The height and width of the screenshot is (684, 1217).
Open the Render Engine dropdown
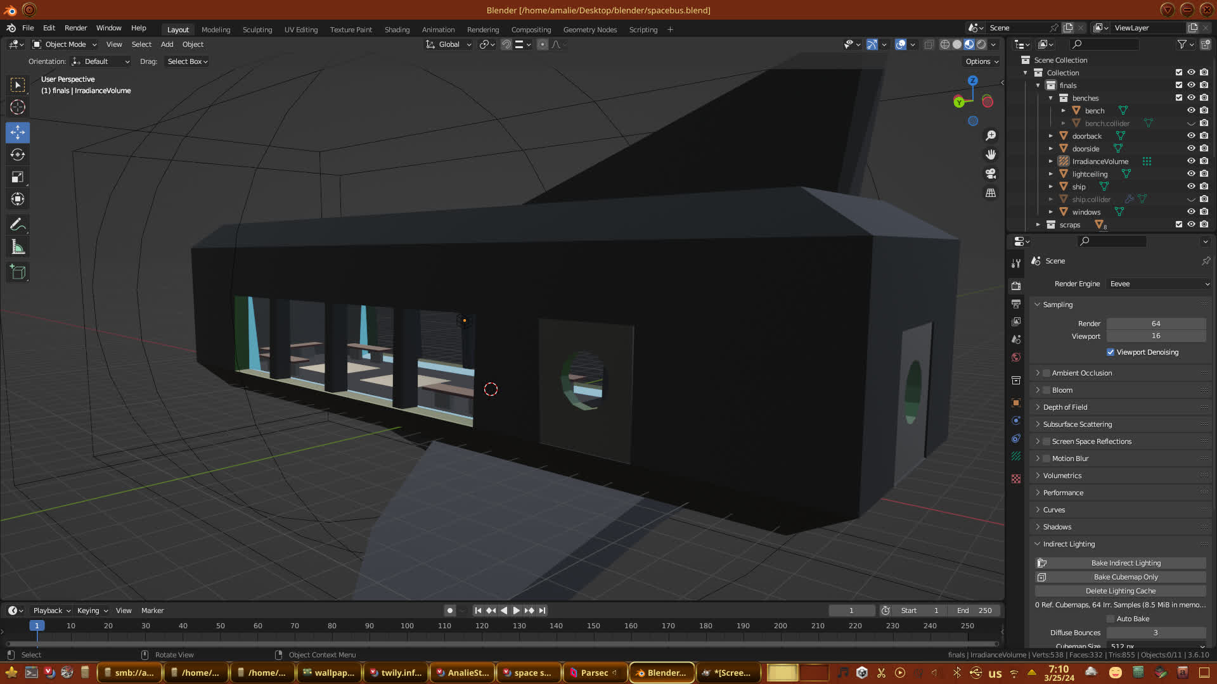(x=1159, y=284)
